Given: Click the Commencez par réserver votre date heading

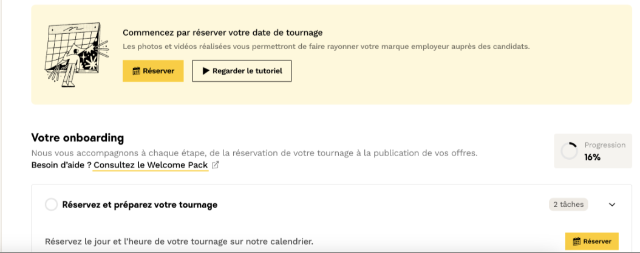Looking at the screenshot, I should [x=222, y=33].
